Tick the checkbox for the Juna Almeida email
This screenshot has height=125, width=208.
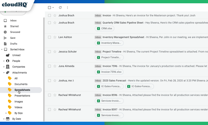[49, 66]
